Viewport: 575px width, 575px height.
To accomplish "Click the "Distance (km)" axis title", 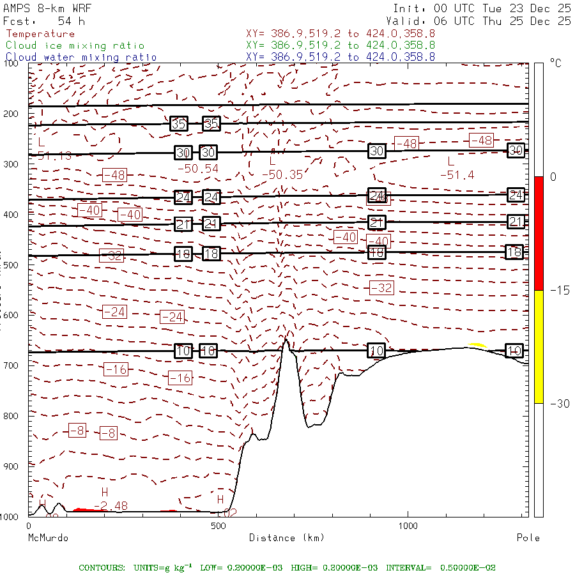I will (287, 538).
